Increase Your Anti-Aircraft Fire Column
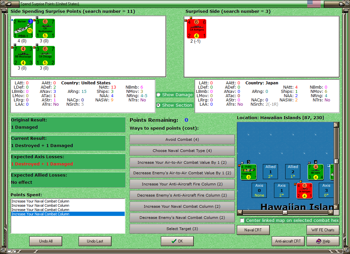The height and width of the screenshot is (254, 350). [x=182, y=184]
